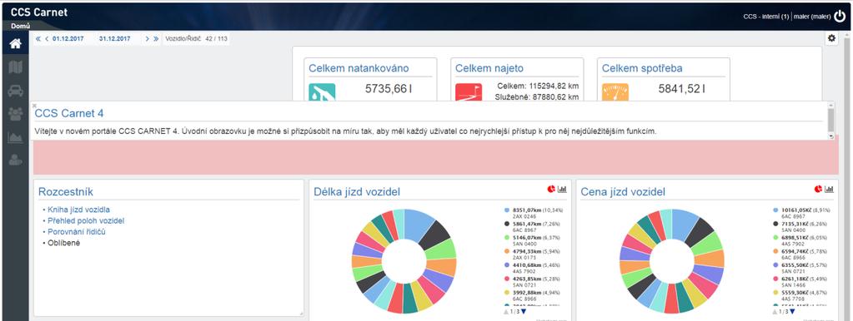This screenshot has width=853, height=321.
Task: Select Oblíbené item in Rozcestník
Action: (x=63, y=243)
